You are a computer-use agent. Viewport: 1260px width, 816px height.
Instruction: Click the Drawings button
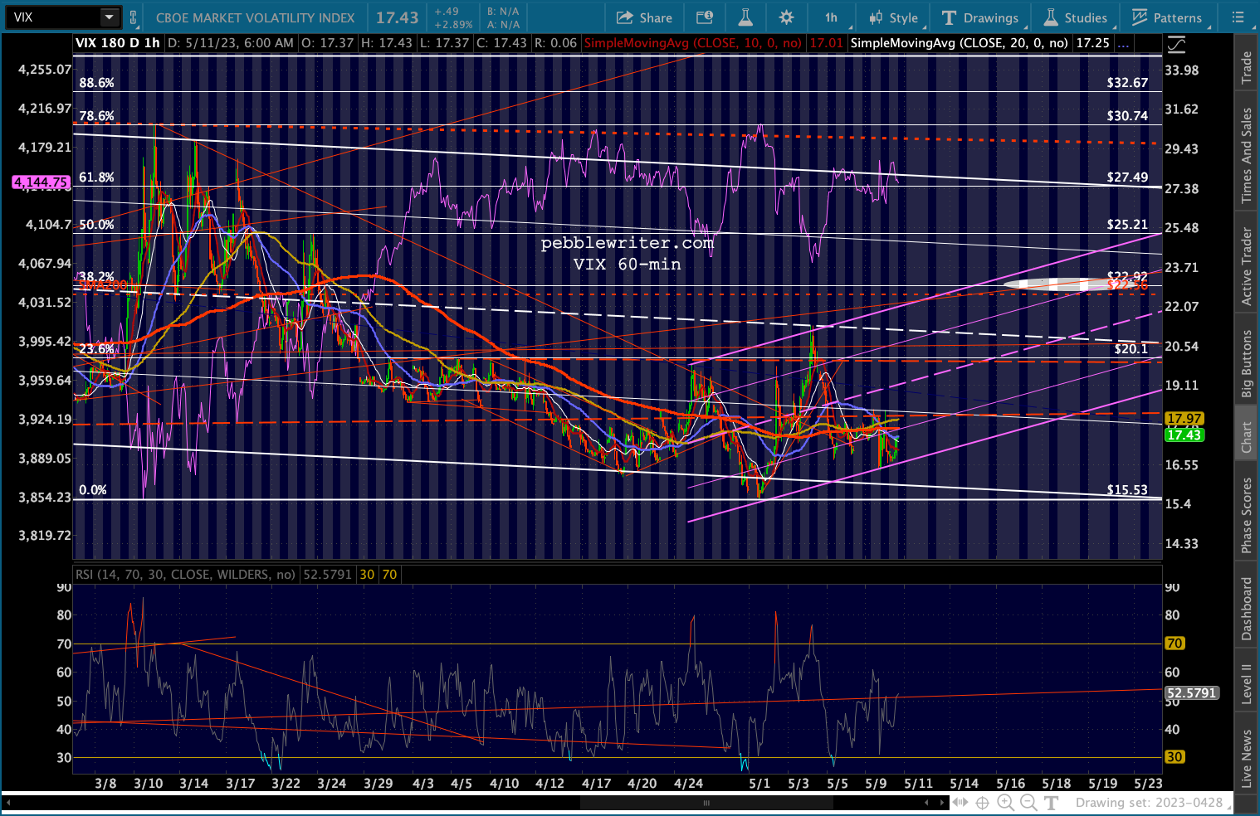point(980,17)
